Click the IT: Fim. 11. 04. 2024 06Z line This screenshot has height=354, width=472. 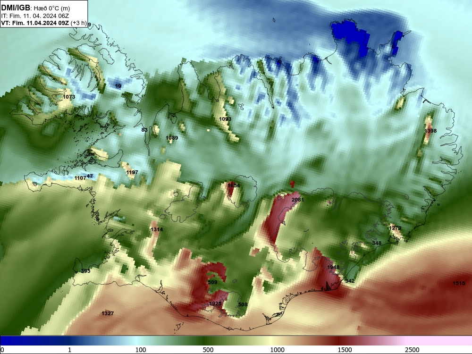click(35, 16)
